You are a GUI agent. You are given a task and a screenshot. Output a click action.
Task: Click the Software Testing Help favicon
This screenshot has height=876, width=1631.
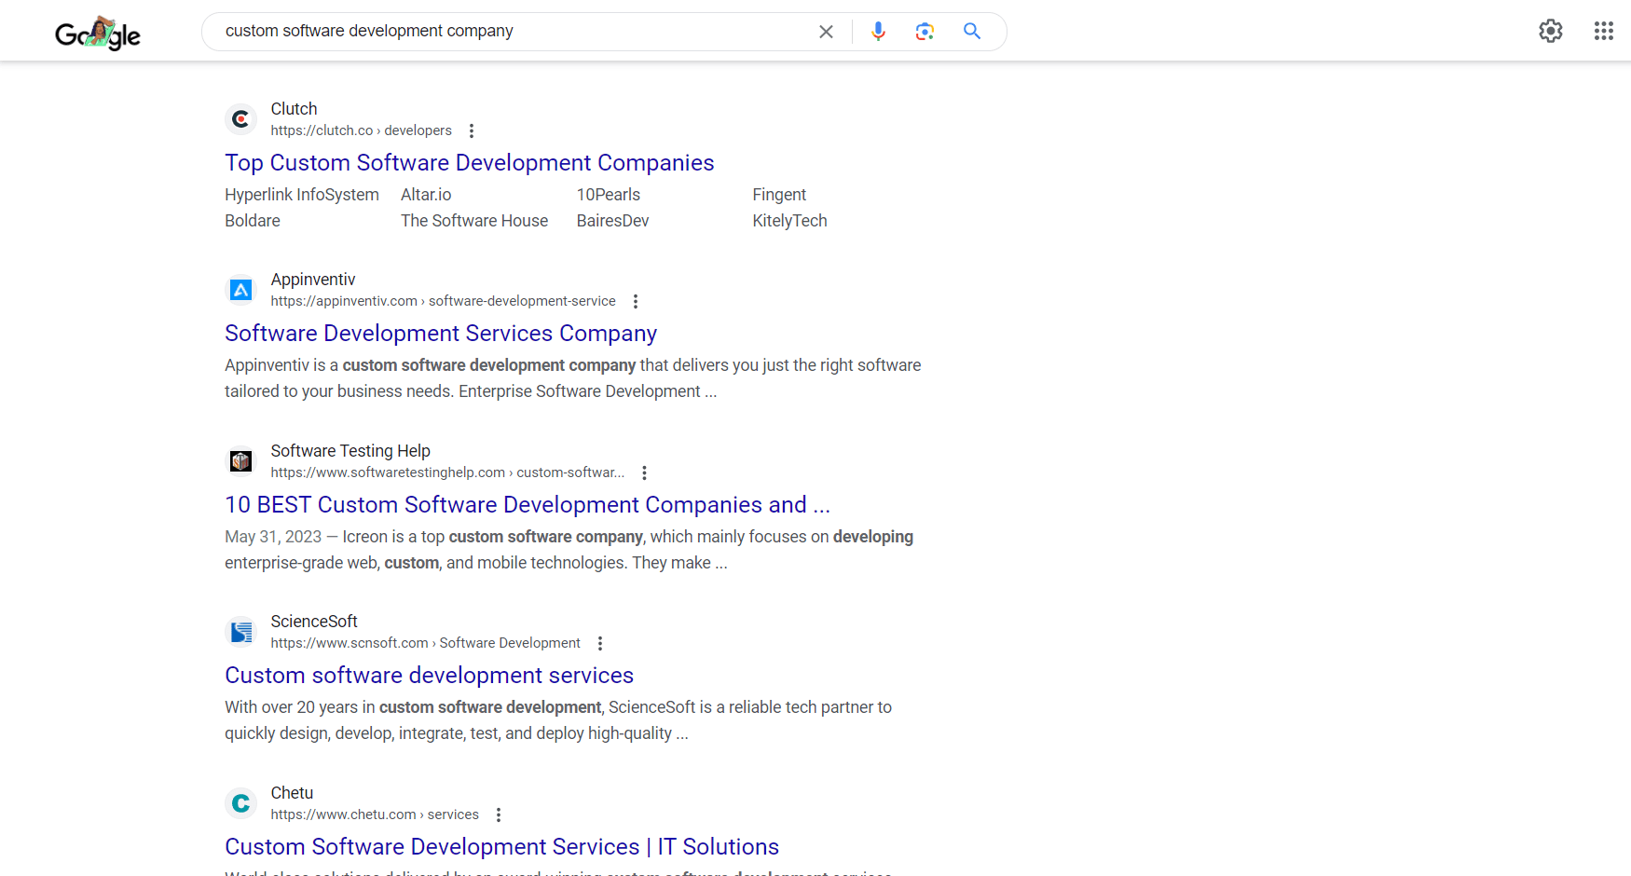[241, 461]
